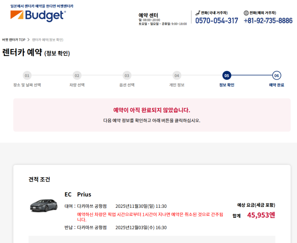Call domestic number 0570-054-317
Image resolution: width=297 pixels, height=243 pixels.
217,20
